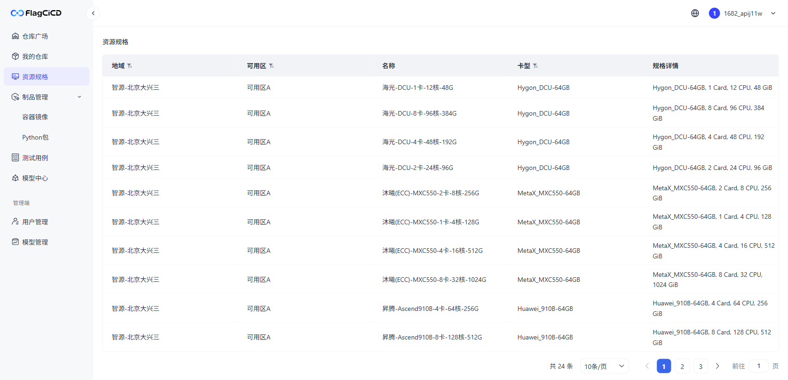Go to pagination page 2
The width and height of the screenshot is (788, 380).
682,366
